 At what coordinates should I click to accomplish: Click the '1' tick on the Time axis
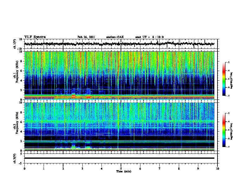tap(44, 169)
